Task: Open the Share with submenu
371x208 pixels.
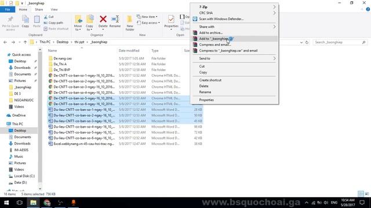Action: tap(234, 27)
